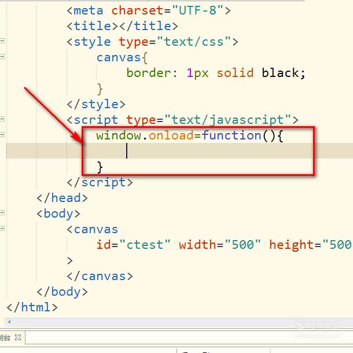Click the width="500" attribute
This screenshot has width=353, height=353.
[220, 245]
